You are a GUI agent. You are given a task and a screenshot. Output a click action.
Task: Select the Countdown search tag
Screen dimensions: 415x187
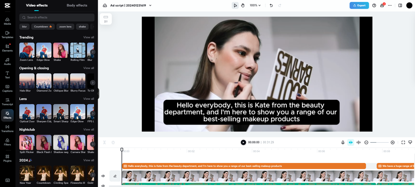click(43, 27)
